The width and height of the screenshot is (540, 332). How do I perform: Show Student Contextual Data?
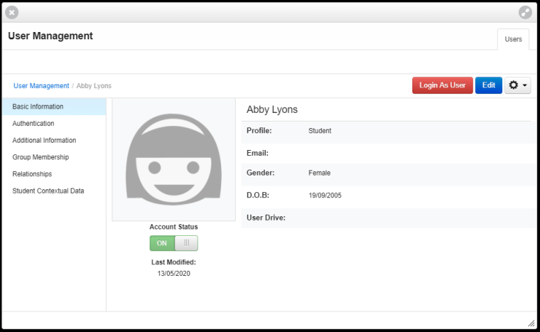coord(48,191)
